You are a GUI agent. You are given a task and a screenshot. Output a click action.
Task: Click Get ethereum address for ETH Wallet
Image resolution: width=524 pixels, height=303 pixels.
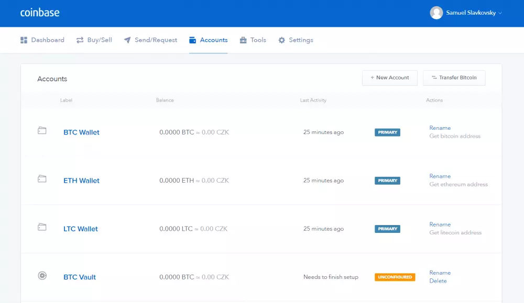tap(458, 184)
